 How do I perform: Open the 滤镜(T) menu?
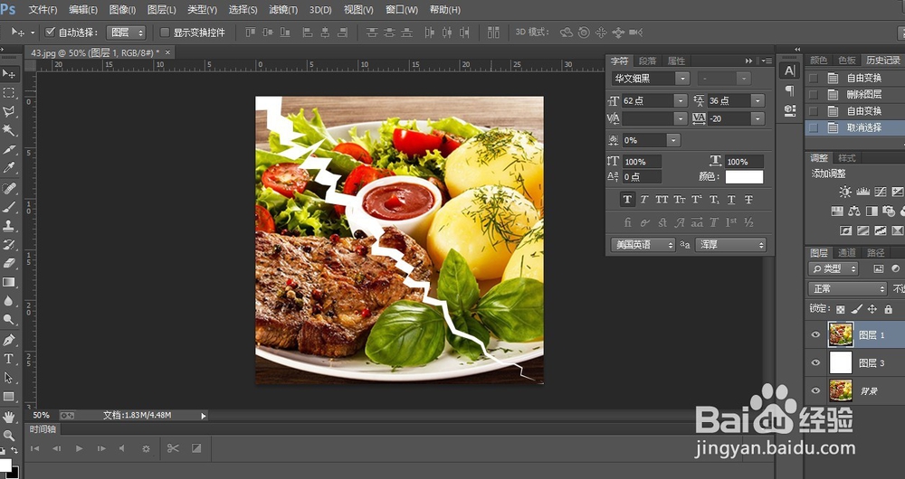coord(283,10)
